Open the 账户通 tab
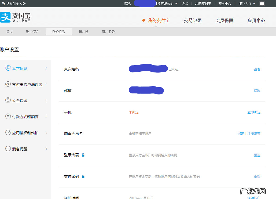The width and height of the screenshot is (276, 199). (x=83, y=32)
